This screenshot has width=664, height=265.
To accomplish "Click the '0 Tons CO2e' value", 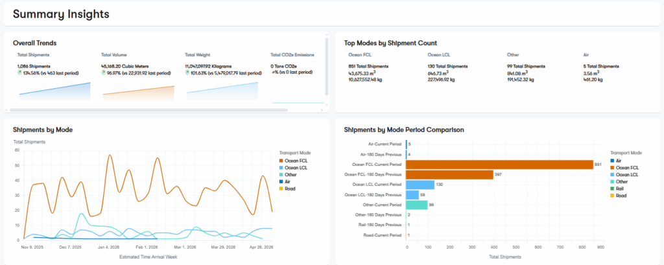I will 285,67.
